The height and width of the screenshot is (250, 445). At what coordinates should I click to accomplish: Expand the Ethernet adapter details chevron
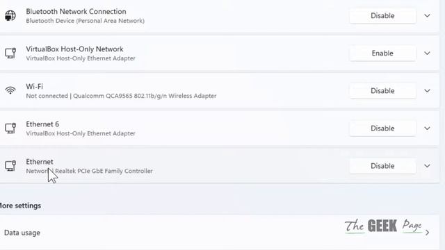click(427, 166)
